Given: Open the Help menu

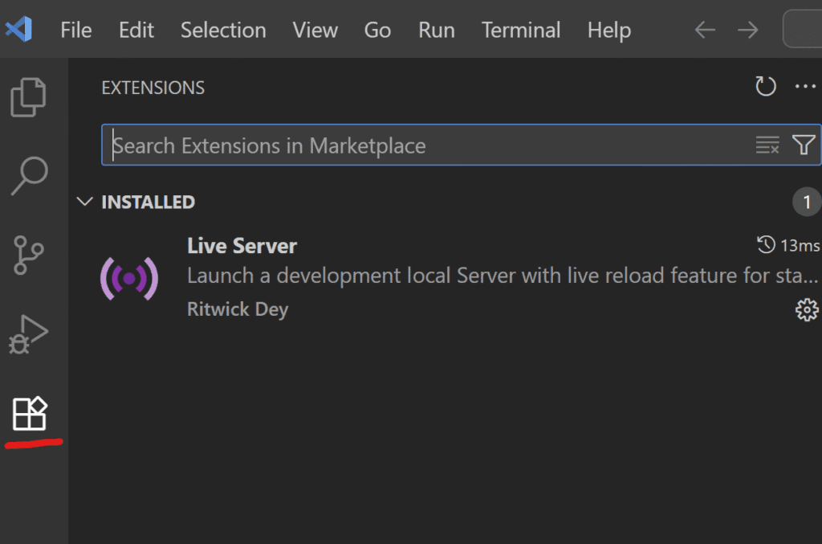Looking at the screenshot, I should [x=608, y=30].
